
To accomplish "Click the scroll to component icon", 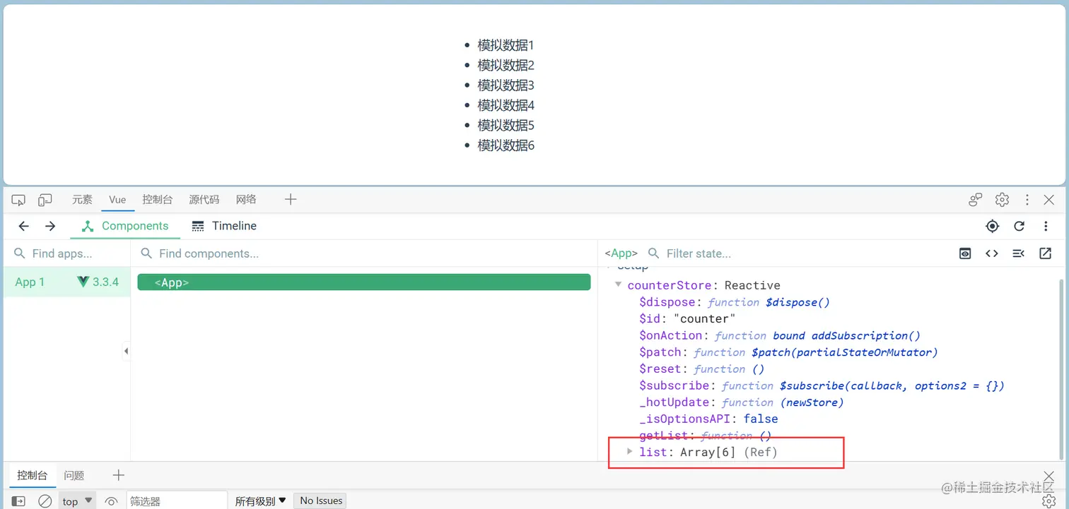I will click(965, 253).
